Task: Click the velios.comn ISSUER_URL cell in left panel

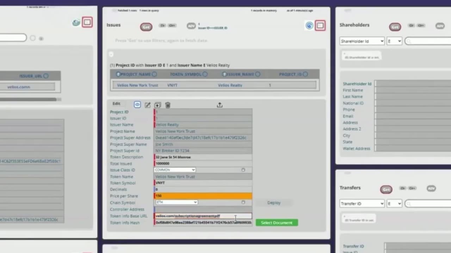Action: (x=19, y=87)
